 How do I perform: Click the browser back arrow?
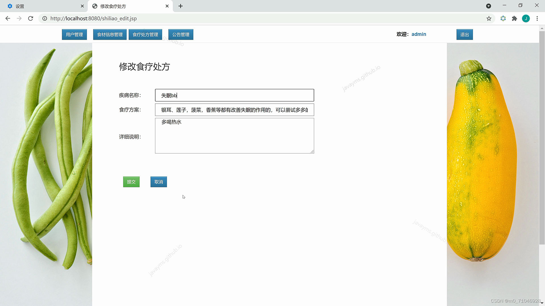[x=8, y=18]
